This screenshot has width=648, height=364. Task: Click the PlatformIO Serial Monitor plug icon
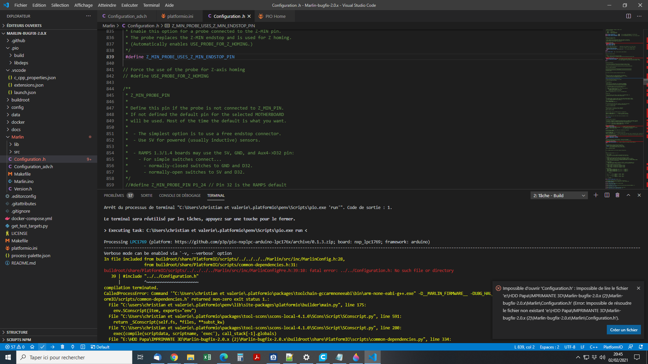pyautogui.click(x=73, y=347)
